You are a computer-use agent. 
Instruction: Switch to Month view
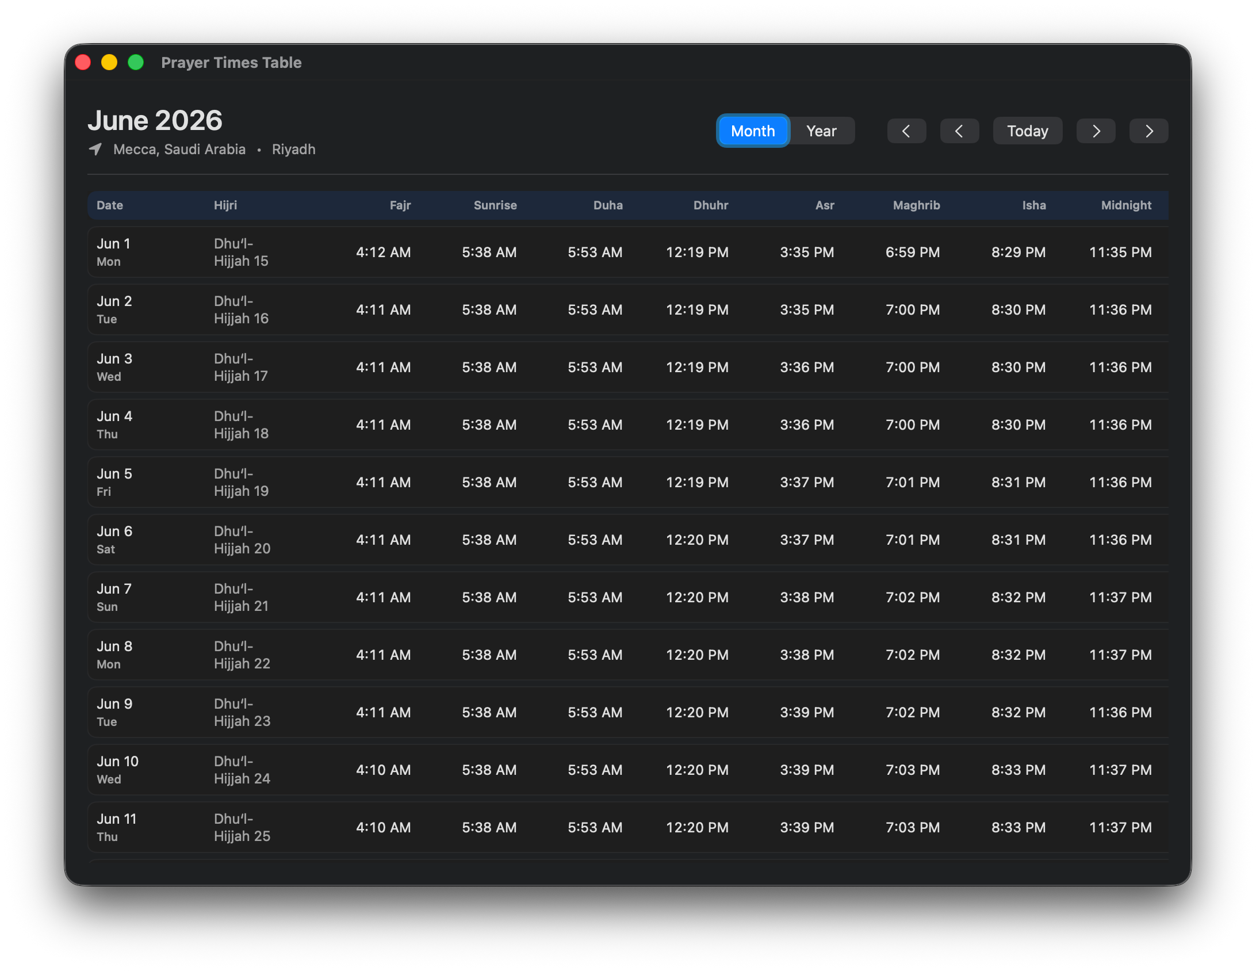753,131
